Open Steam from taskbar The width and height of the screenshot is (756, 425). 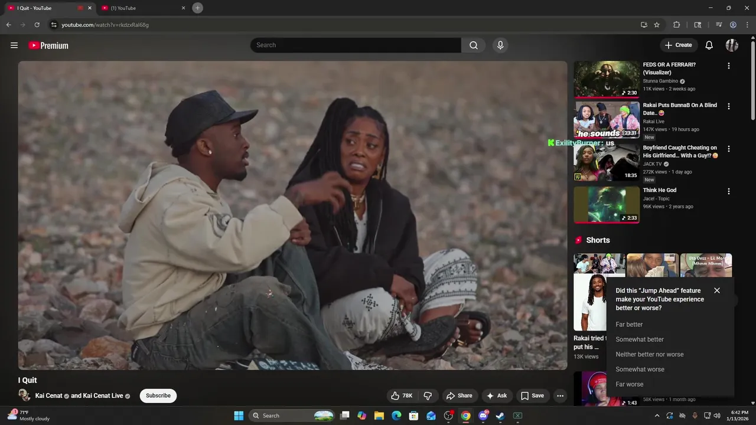point(500,416)
